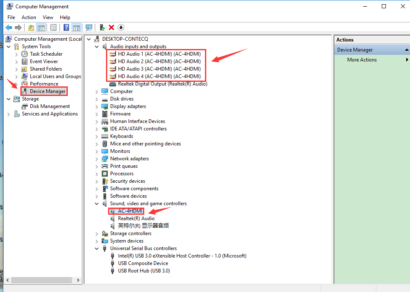
Task: Select Disk Management icon in tree
Action: coord(25,107)
